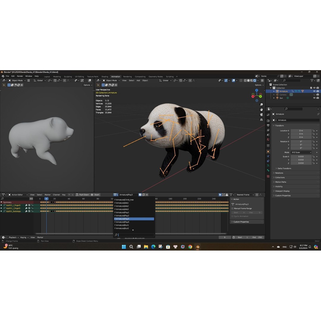Choose Armature|Climb_tree action
The height and width of the screenshot is (321, 321).
coord(134,200)
